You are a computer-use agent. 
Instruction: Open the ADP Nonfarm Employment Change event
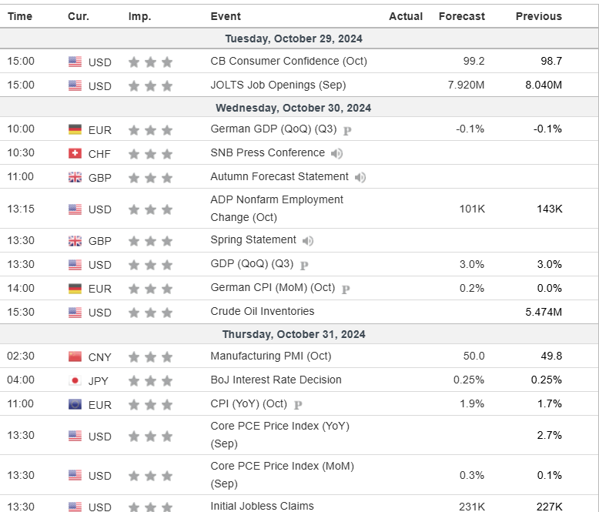[276, 208]
